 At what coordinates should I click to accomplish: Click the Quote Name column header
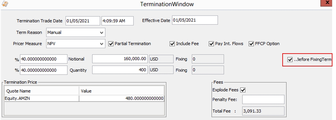41,91
